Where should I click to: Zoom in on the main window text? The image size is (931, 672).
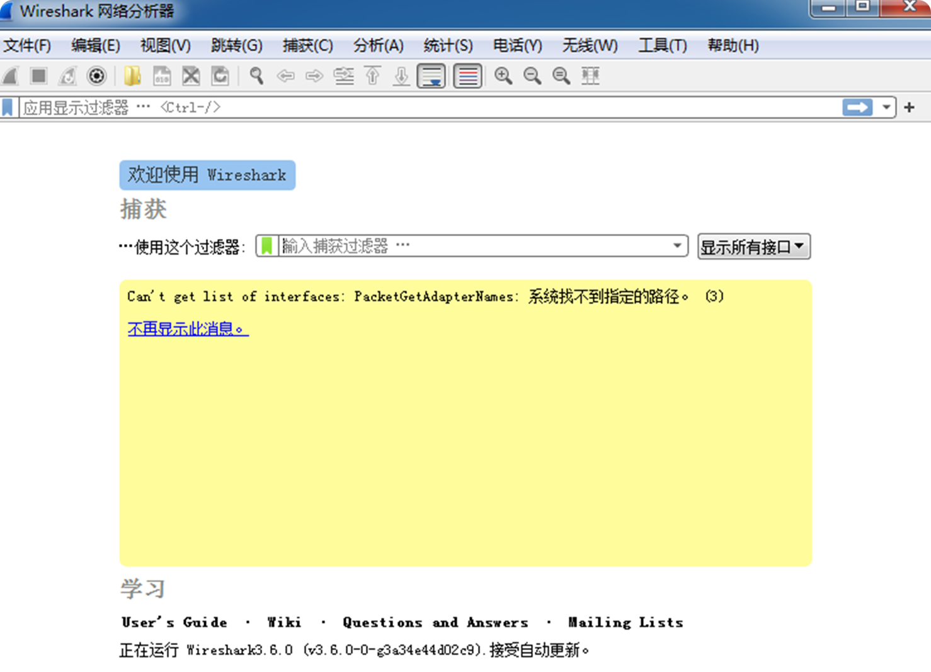(503, 76)
